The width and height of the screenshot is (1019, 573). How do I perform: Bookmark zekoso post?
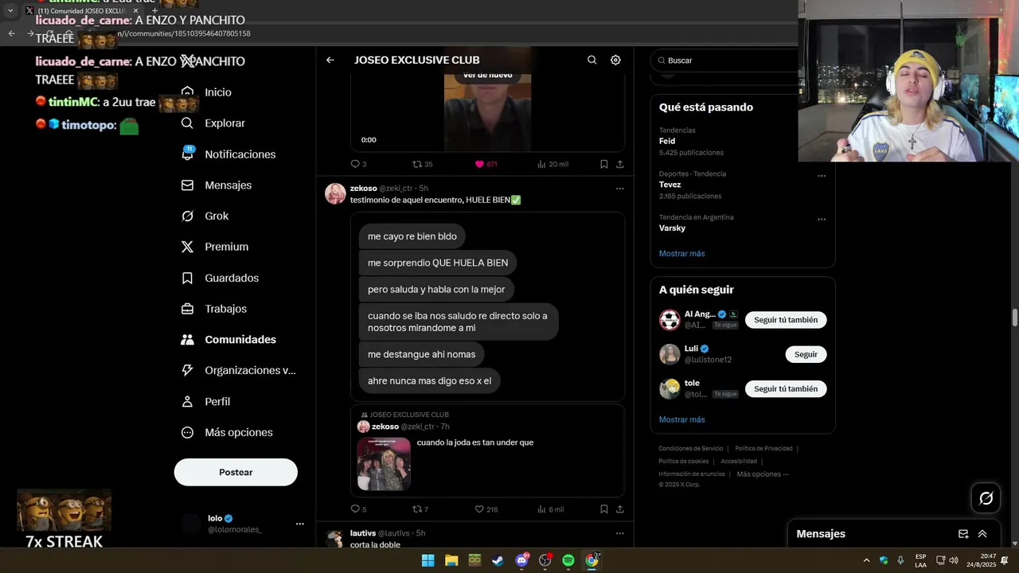click(604, 509)
